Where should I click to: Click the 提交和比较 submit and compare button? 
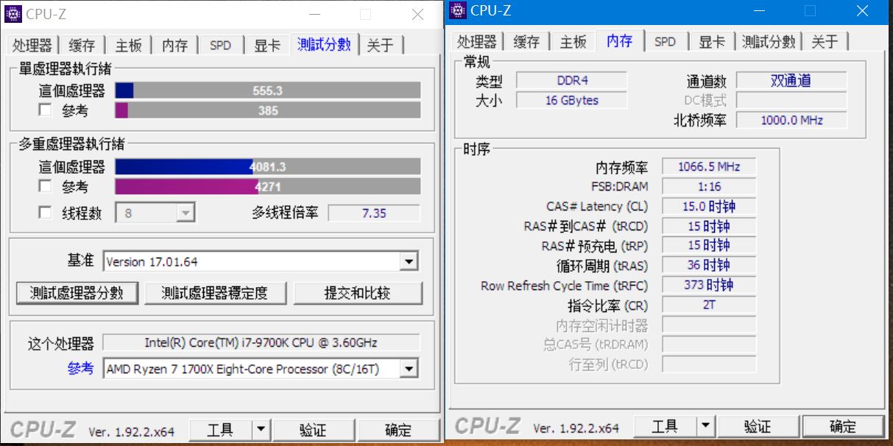(x=359, y=292)
